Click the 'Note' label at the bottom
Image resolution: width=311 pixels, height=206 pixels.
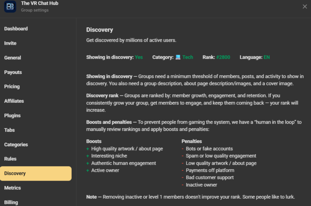coord(92,197)
